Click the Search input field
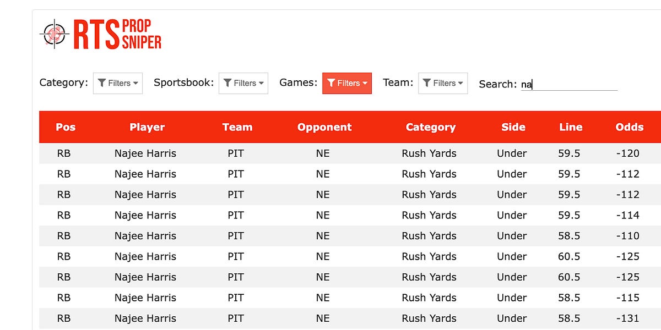This screenshot has height=330, width=661. 570,84
